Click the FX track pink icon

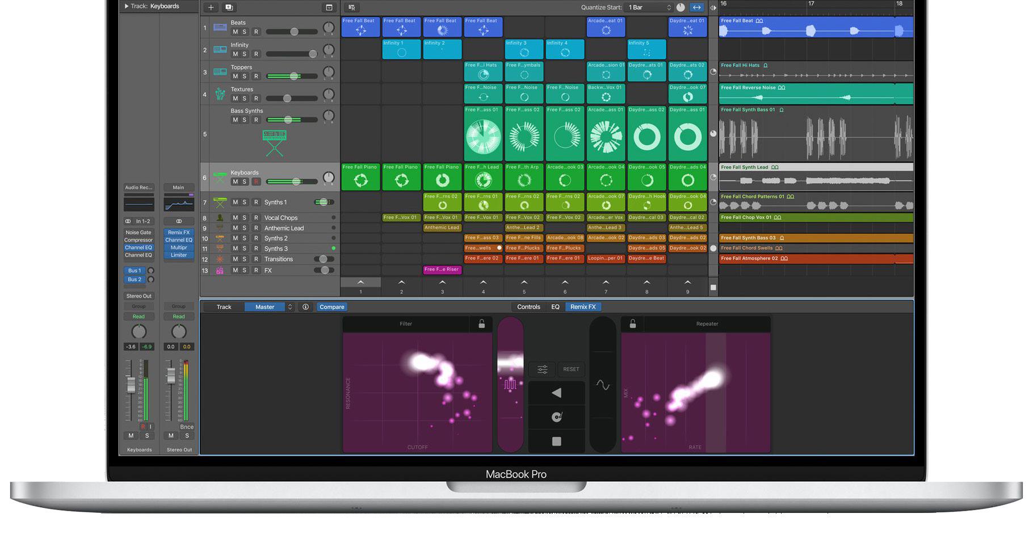[220, 271]
